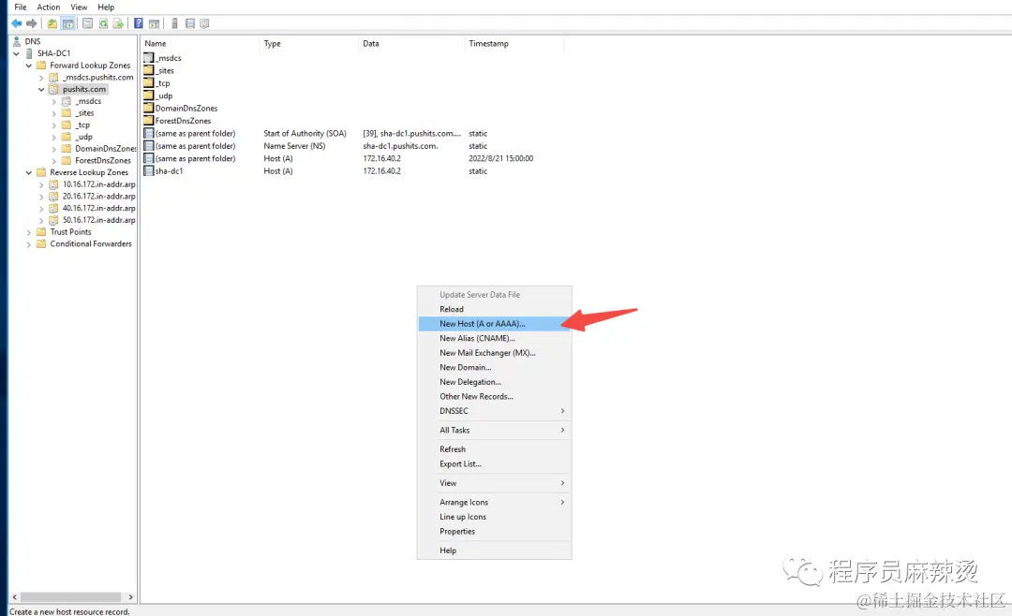Click the Up One Level folder icon
The image size is (1012, 616).
point(52,23)
